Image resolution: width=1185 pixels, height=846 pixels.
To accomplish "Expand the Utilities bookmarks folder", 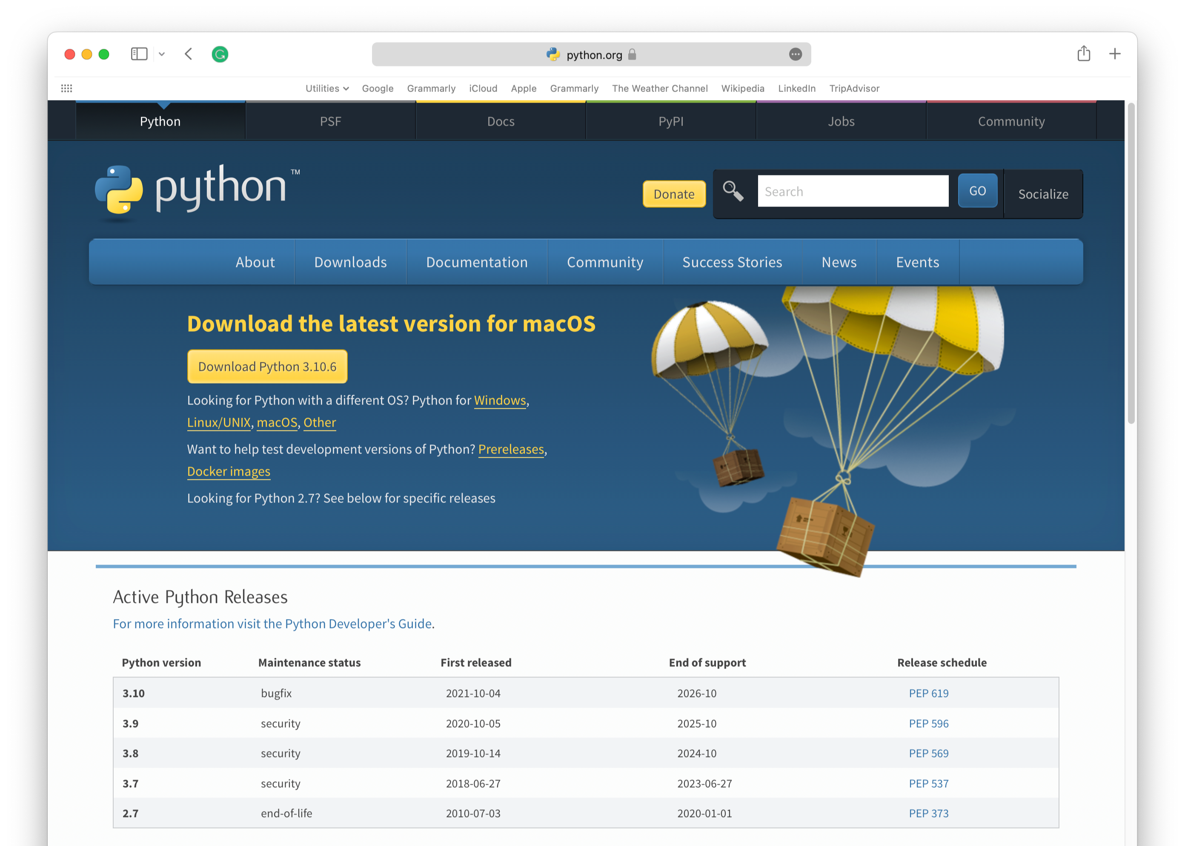I will [x=326, y=89].
